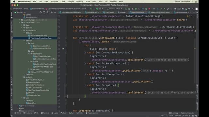
Task: Open the Device Manager toolbar icon
Action: coord(186,9)
